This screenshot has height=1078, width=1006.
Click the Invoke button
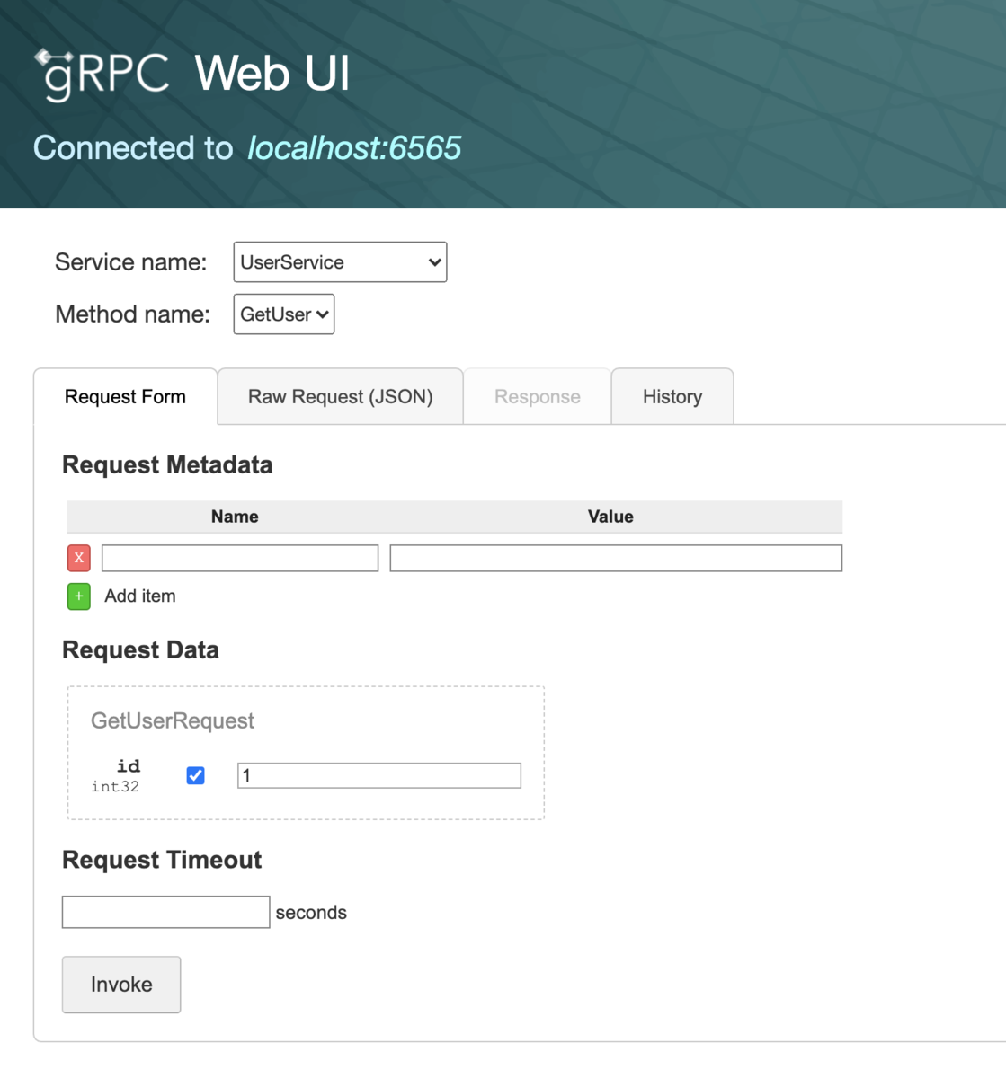click(121, 985)
